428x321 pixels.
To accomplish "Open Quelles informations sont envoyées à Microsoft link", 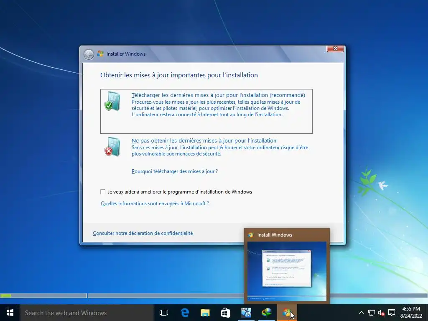I will [x=155, y=204].
